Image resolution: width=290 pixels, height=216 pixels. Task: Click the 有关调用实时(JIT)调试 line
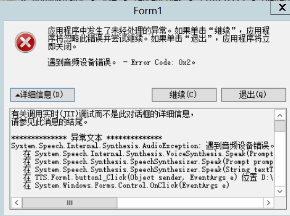pyautogui.click(x=103, y=114)
